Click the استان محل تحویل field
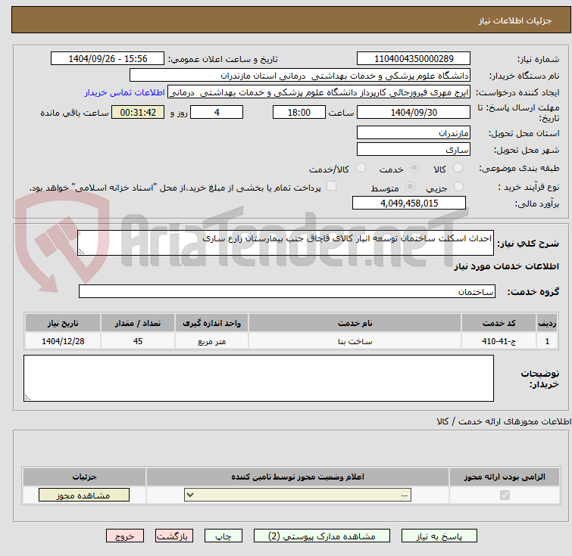The height and width of the screenshot is (556, 572). (414, 132)
